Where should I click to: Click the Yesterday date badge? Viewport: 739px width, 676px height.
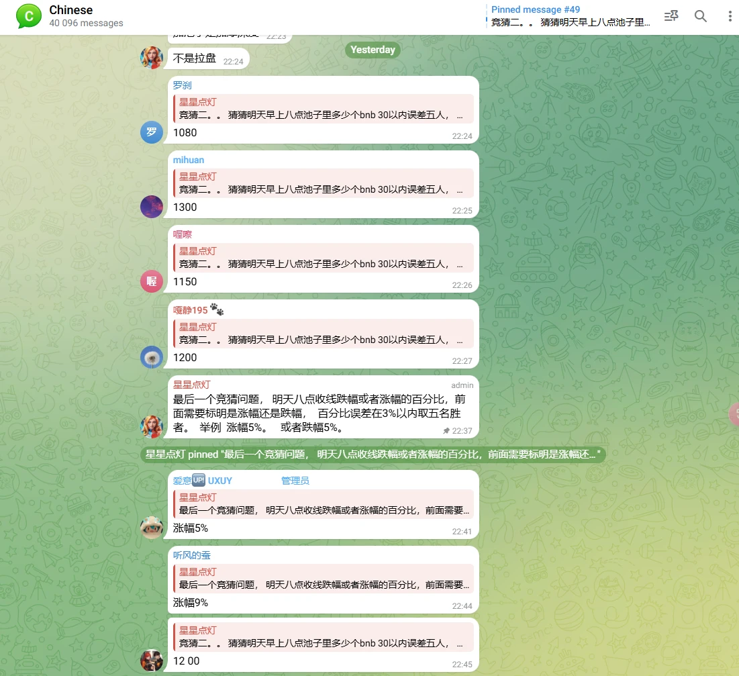coord(373,50)
